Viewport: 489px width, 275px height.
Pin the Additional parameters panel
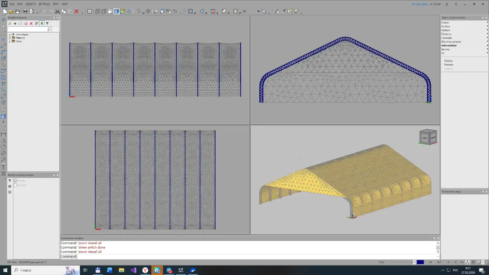click(x=54, y=175)
